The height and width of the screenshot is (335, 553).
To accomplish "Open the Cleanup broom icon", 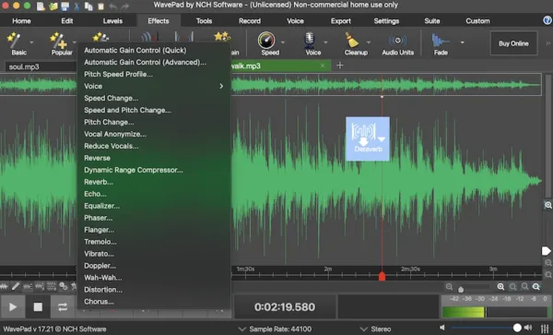I will click(x=352, y=41).
